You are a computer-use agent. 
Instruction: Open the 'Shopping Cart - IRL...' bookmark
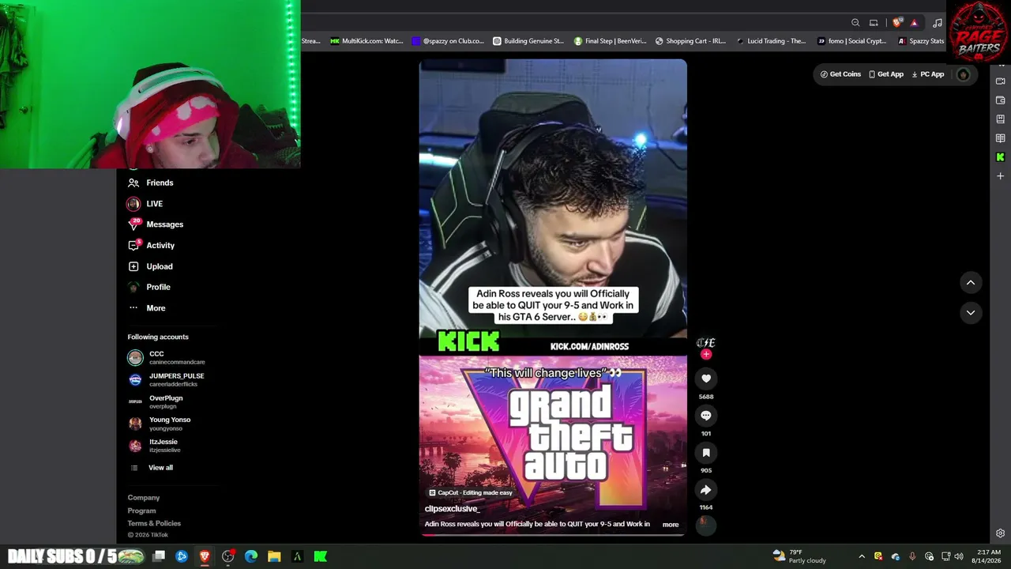click(690, 41)
